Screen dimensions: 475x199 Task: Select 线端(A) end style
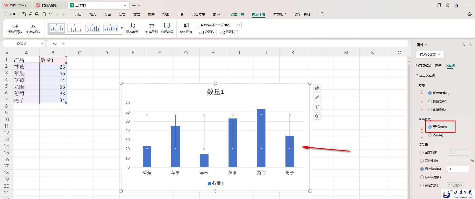(436, 135)
